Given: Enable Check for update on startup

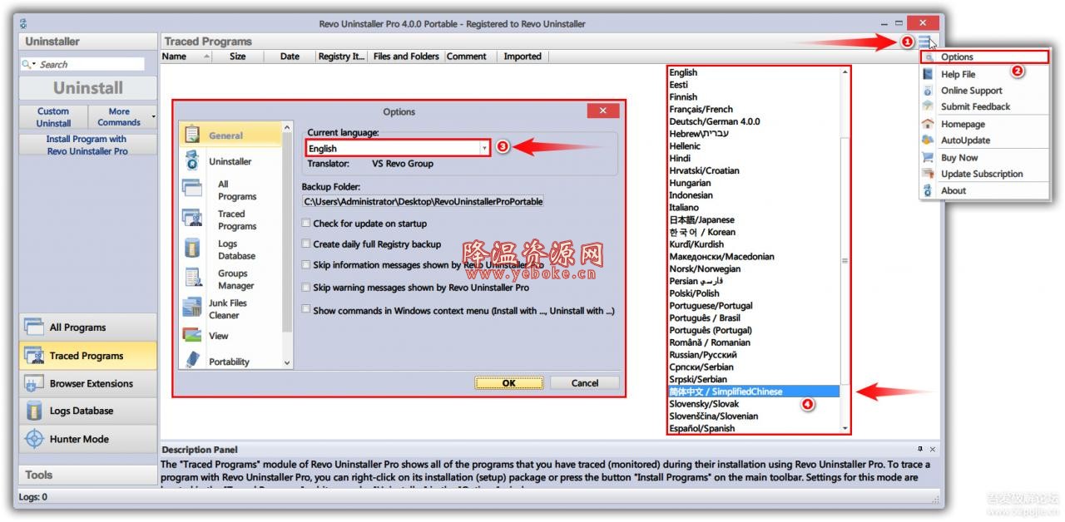Looking at the screenshot, I should tap(306, 223).
